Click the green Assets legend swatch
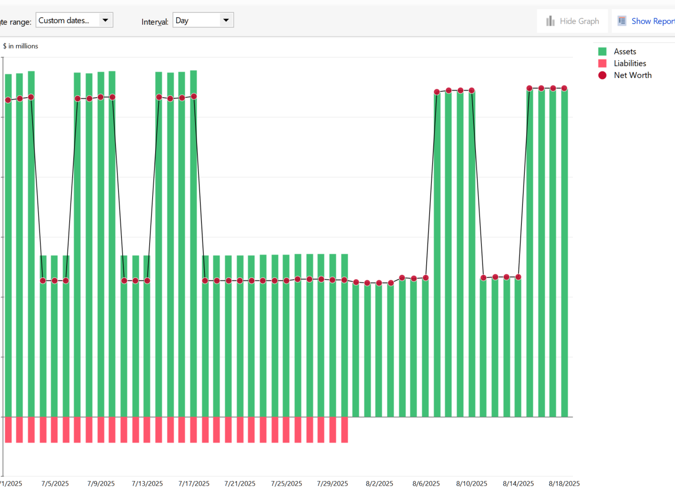The height and width of the screenshot is (497, 675). [602, 51]
